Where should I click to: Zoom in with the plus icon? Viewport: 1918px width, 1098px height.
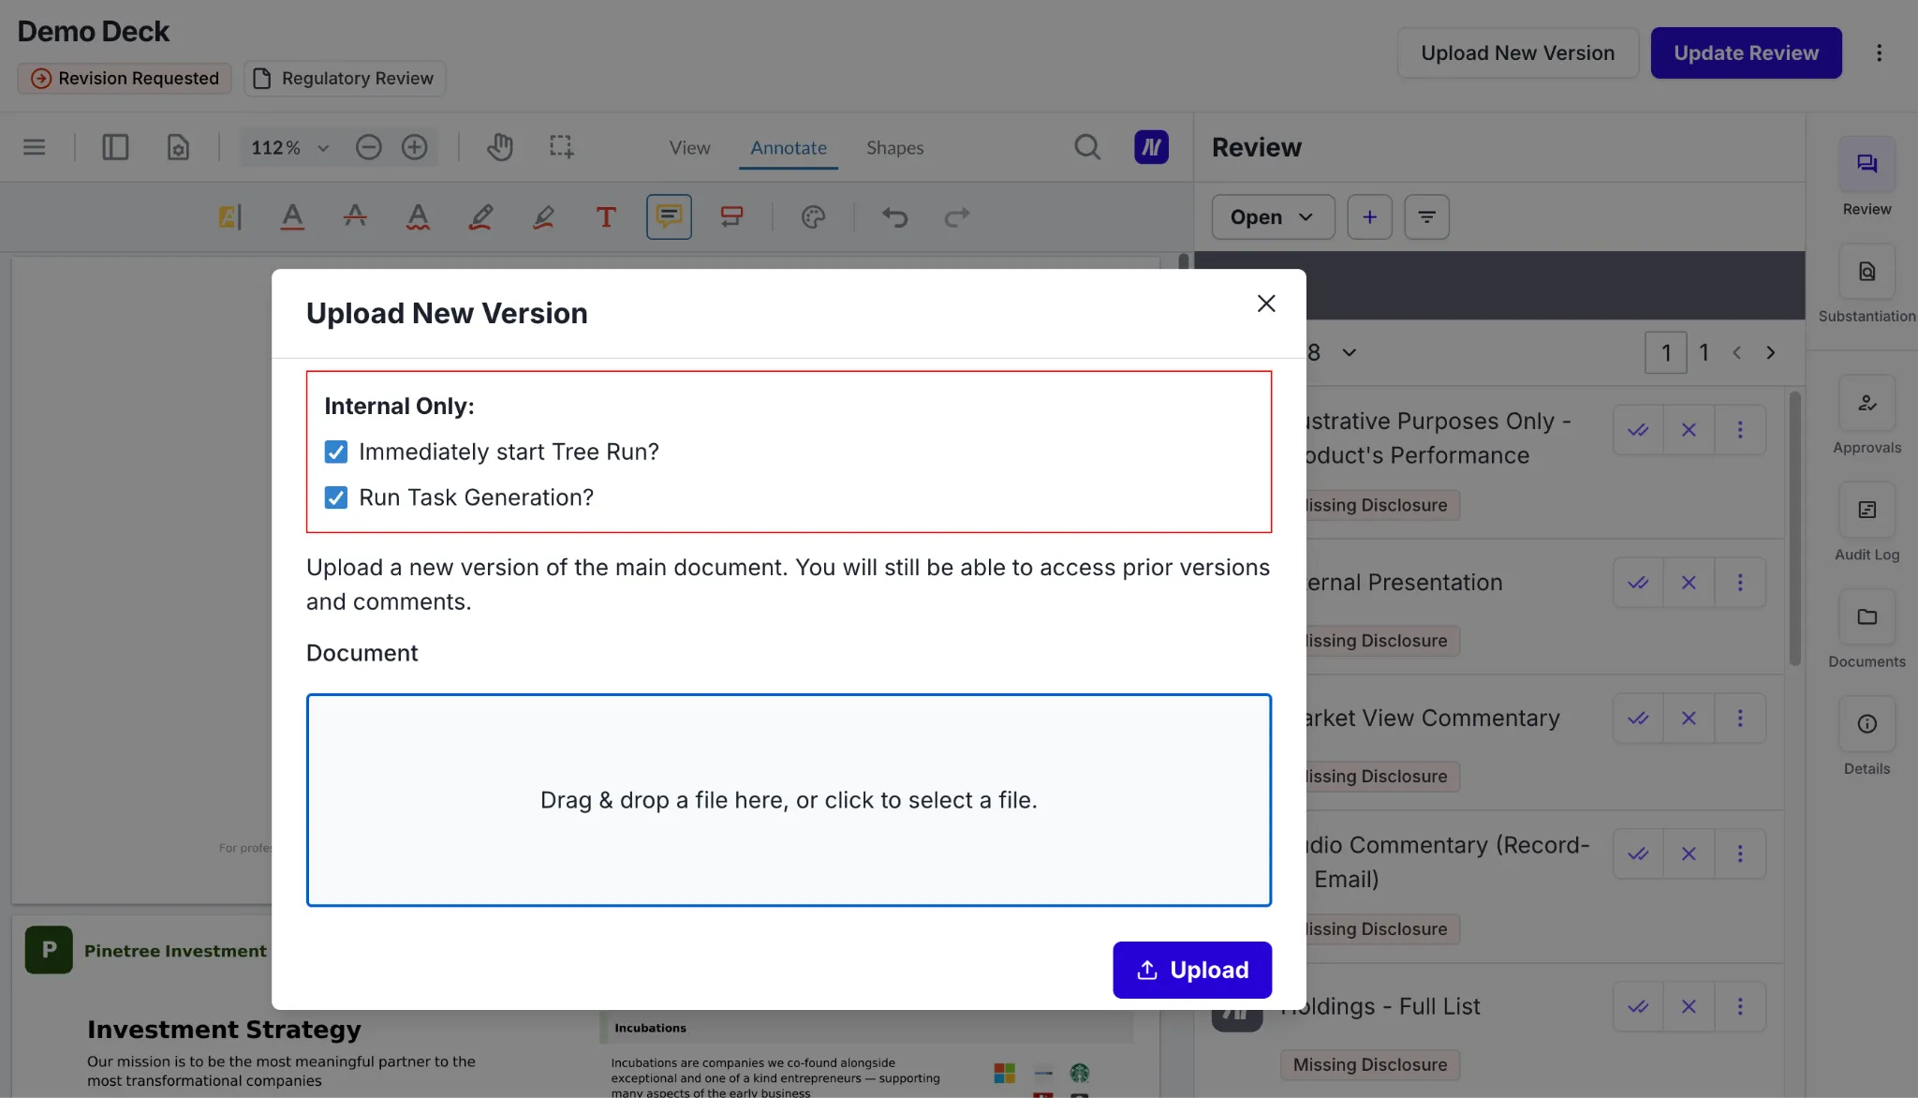(414, 147)
